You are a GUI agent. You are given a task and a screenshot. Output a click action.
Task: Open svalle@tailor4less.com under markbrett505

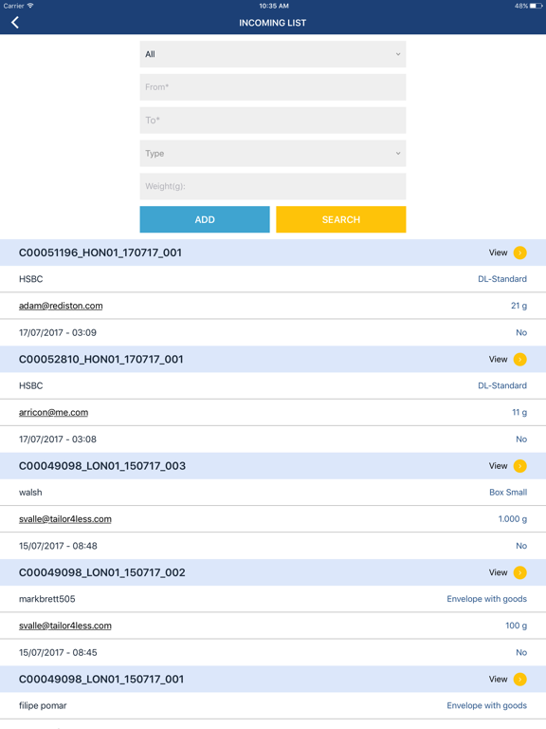pyautogui.click(x=65, y=626)
